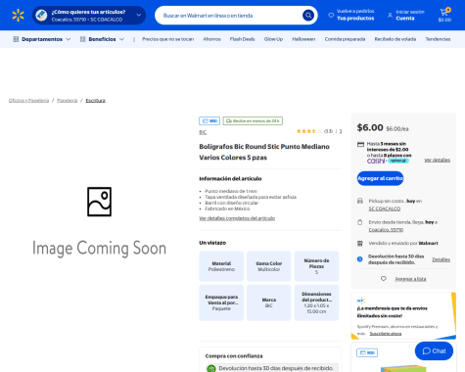Open the shopping cart icon

pos(444,13)
